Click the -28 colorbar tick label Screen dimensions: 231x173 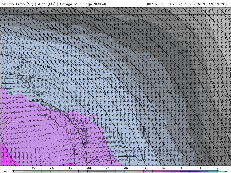coord(88,168)
